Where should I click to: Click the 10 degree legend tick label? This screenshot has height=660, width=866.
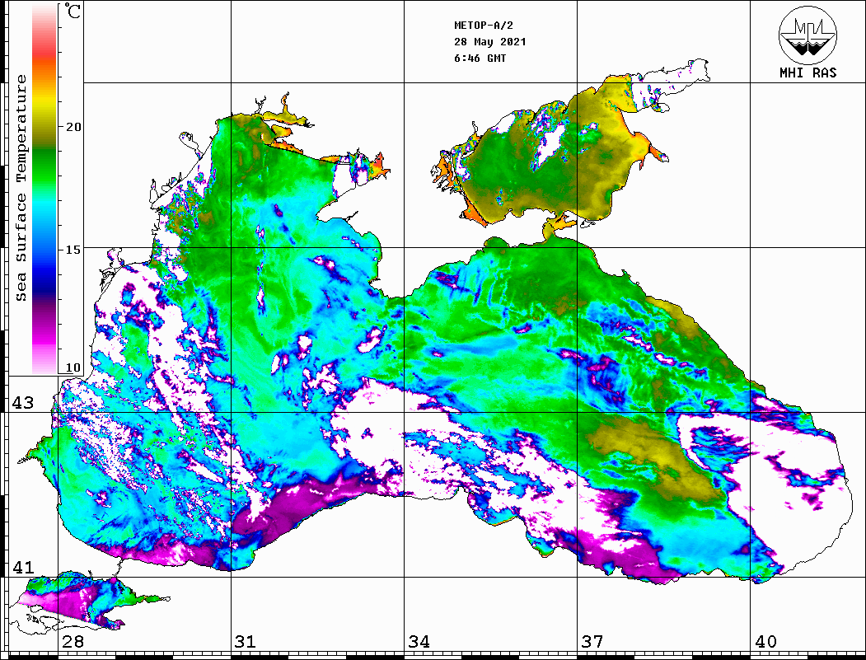[73, 367]
